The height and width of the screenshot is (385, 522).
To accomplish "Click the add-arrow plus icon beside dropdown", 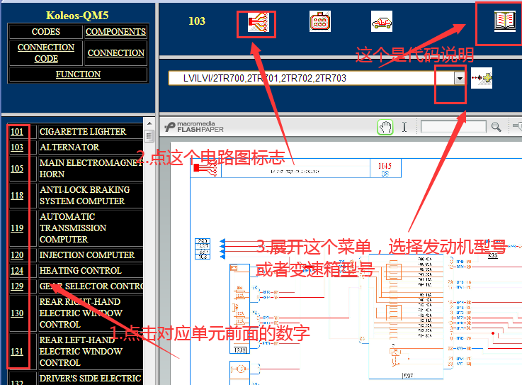I will [482, 78].
